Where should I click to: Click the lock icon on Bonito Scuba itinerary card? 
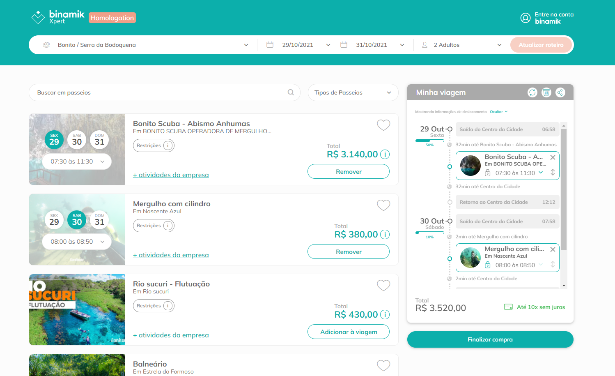tap(487, 173)
